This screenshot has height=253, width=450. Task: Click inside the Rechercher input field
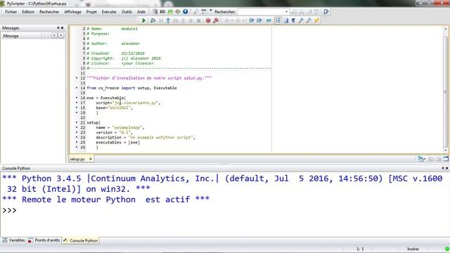[x=261, y=12]
